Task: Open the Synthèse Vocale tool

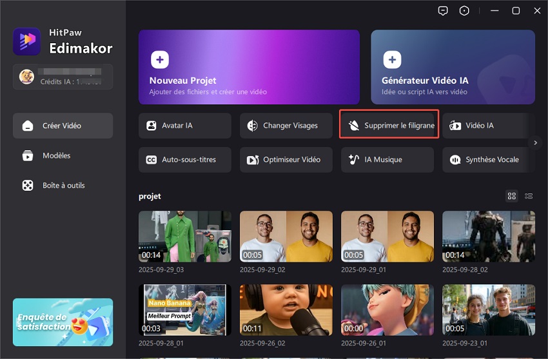Action: [488, 159]
